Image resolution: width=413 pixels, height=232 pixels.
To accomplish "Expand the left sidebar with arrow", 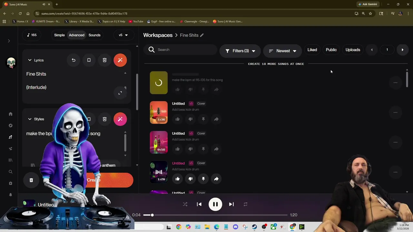I will click(9, 41).
